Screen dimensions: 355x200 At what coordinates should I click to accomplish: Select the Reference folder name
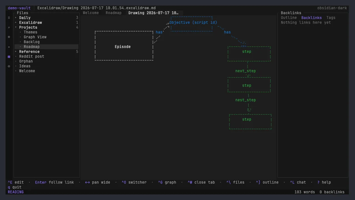tap(29, 52)
